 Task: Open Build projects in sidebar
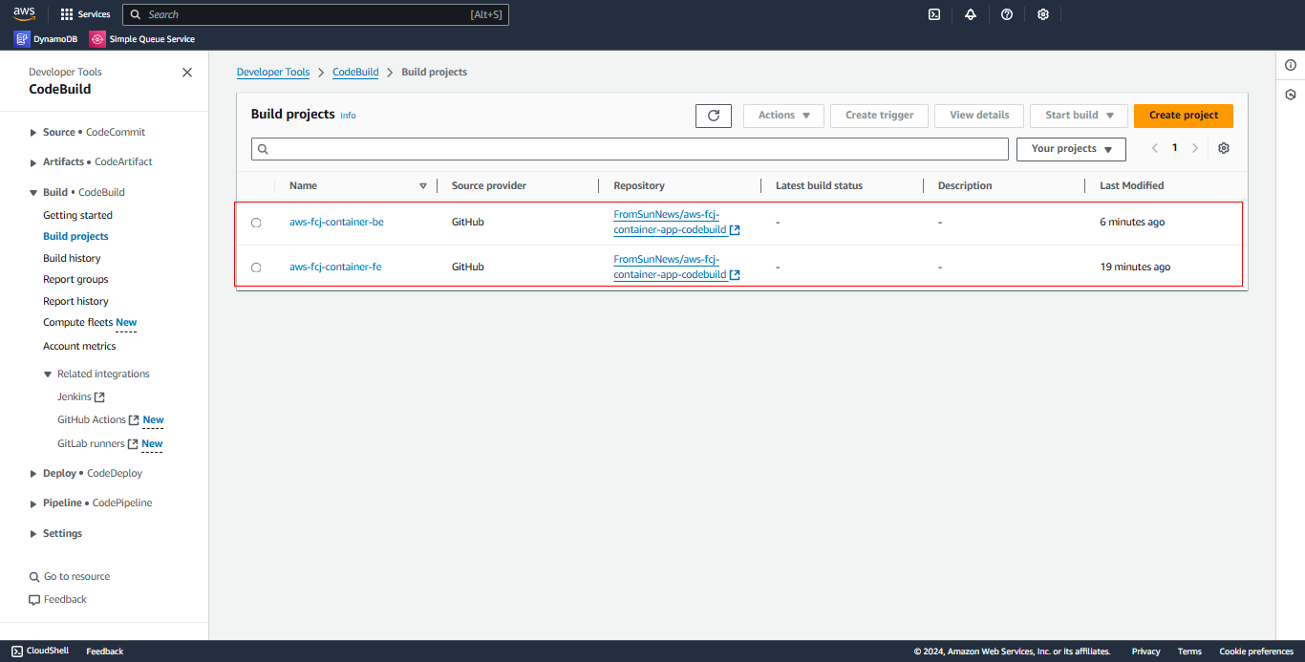click(x=75, y=237)
